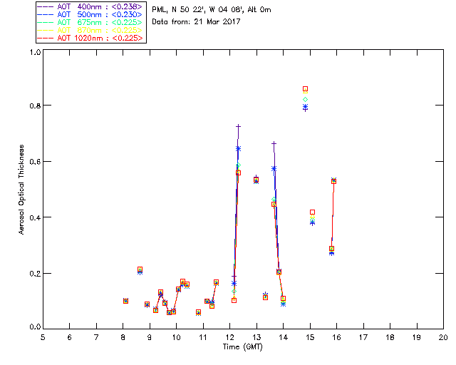Click the y-axis tick label 0.2
Viewport: 456px width, 365px height.
(x=35, y=274)
